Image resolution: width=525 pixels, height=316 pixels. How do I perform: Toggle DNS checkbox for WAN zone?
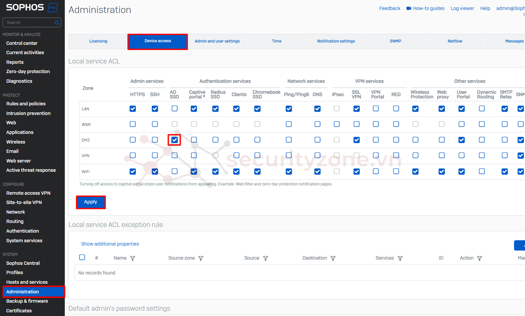pos(317,124)
